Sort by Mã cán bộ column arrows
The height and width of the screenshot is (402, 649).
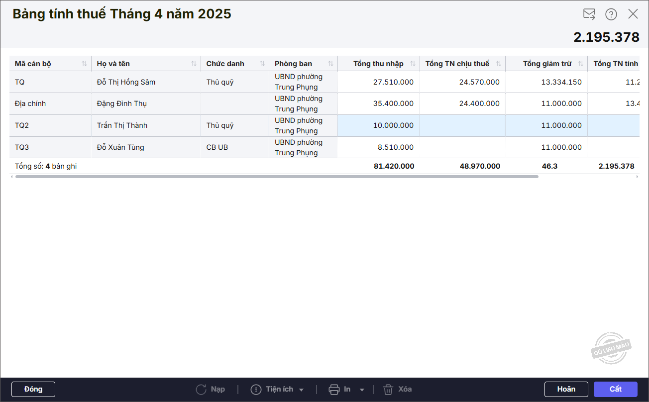pyautogui.click(x=84, y=64)
